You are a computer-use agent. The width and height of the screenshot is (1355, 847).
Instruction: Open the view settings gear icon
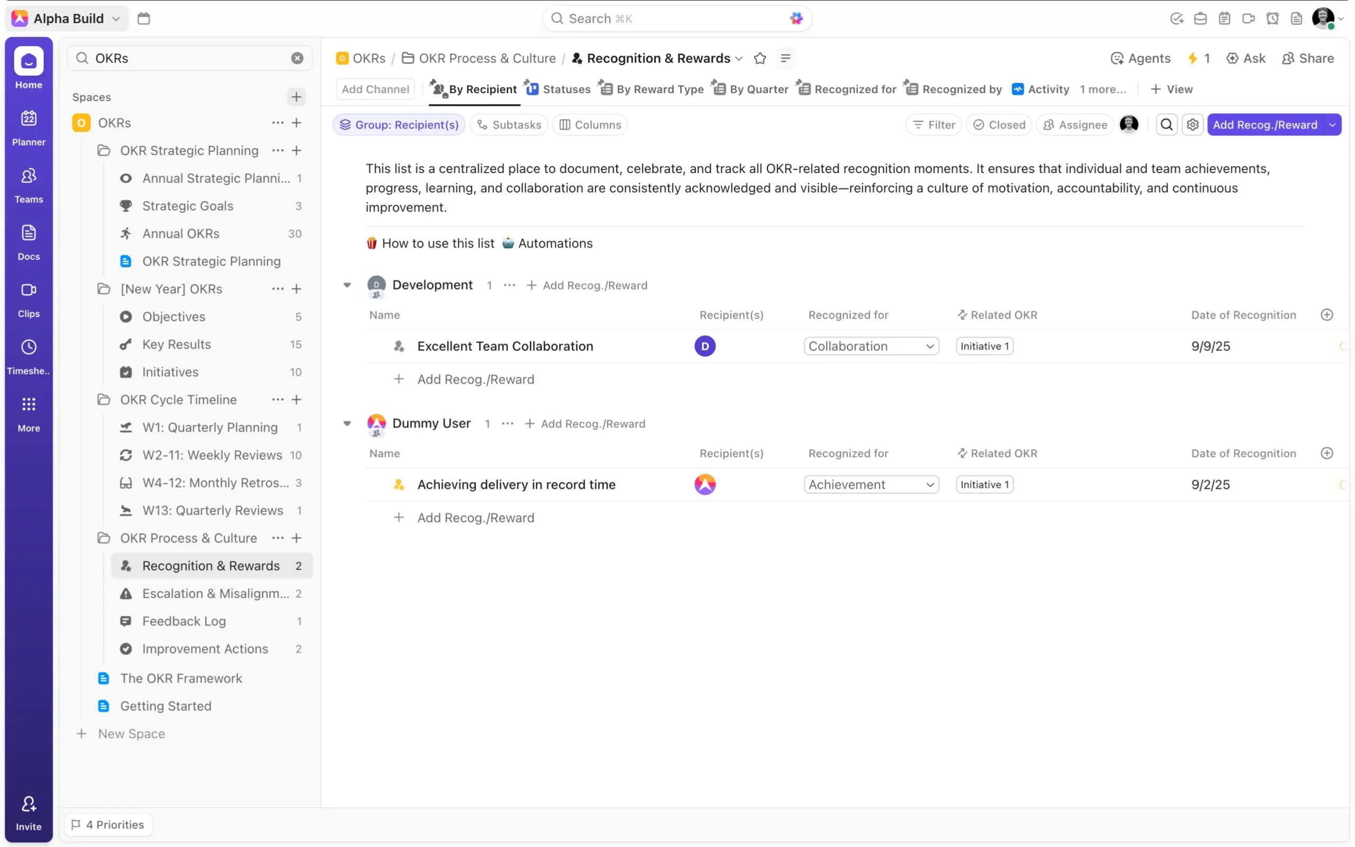coord(1193,124)
